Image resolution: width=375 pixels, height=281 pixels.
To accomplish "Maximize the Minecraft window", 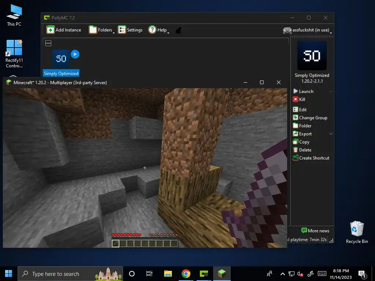I will tap(262, 82).
